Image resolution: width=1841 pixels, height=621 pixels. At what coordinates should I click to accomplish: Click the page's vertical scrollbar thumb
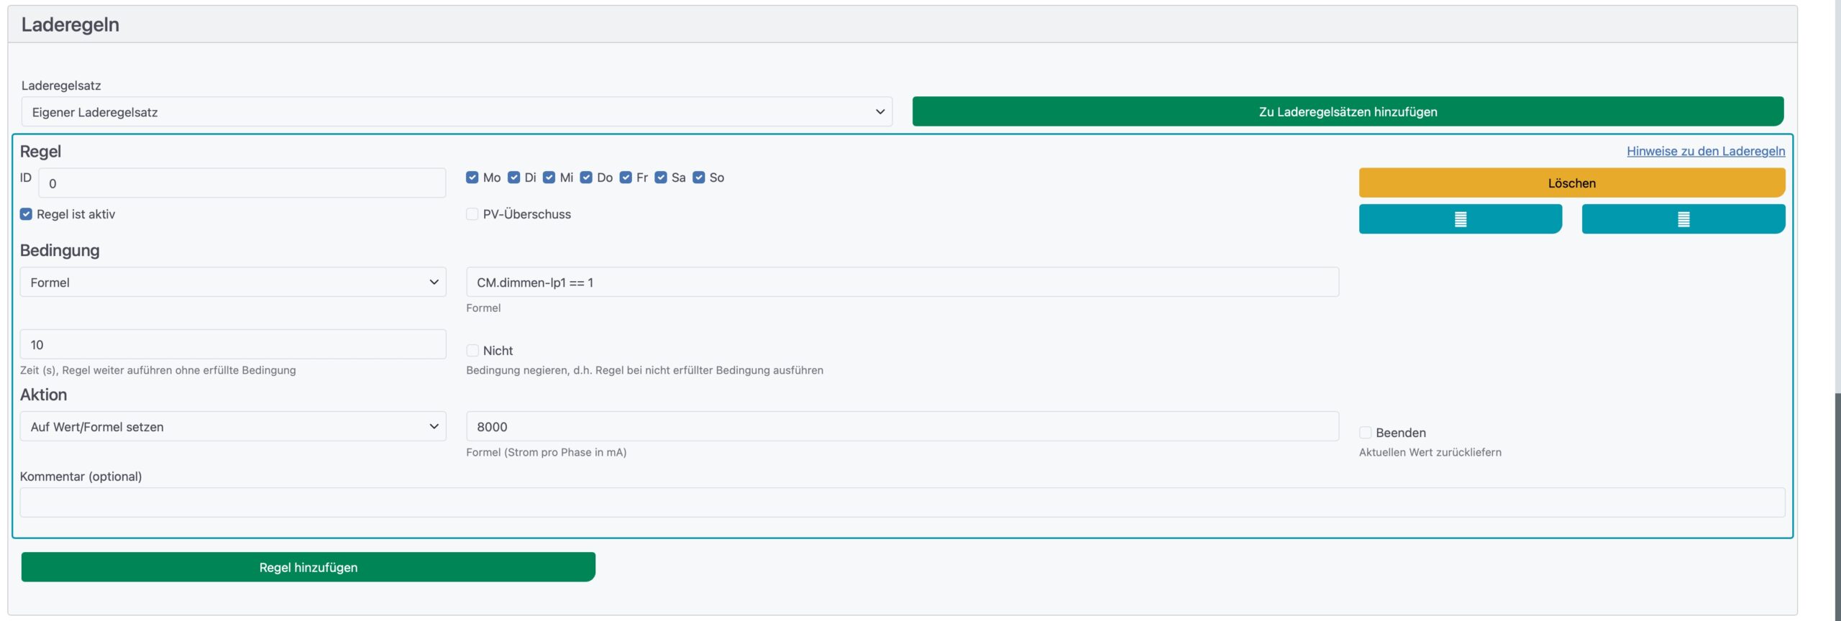point(1837,503)
